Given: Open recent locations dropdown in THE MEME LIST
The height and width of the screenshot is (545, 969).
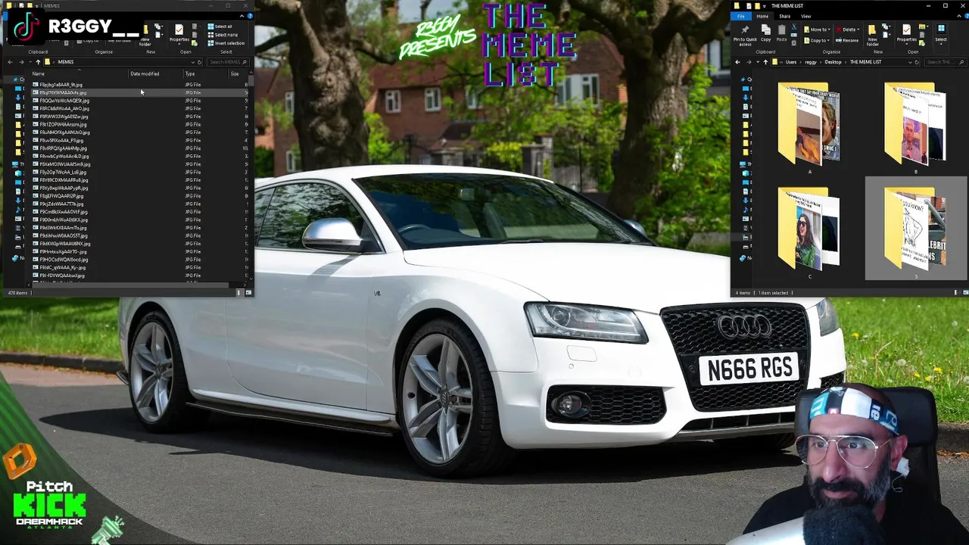Looking at the screenshot, I should pyautogui.click(x=758, y=62).
